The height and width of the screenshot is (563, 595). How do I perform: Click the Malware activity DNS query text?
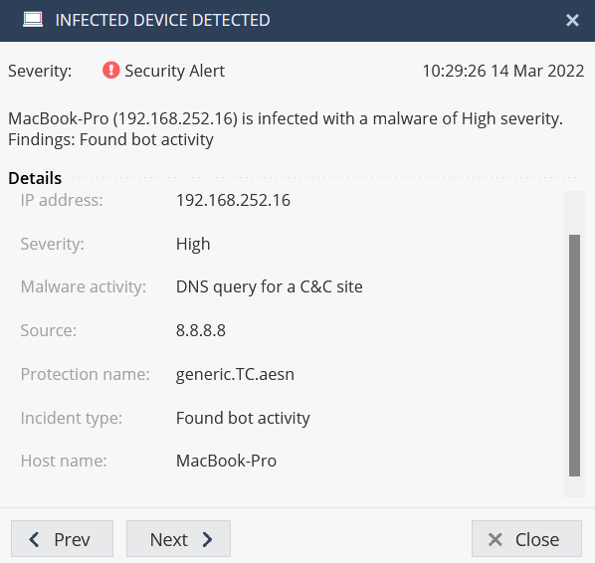click(x=269, y=286)
